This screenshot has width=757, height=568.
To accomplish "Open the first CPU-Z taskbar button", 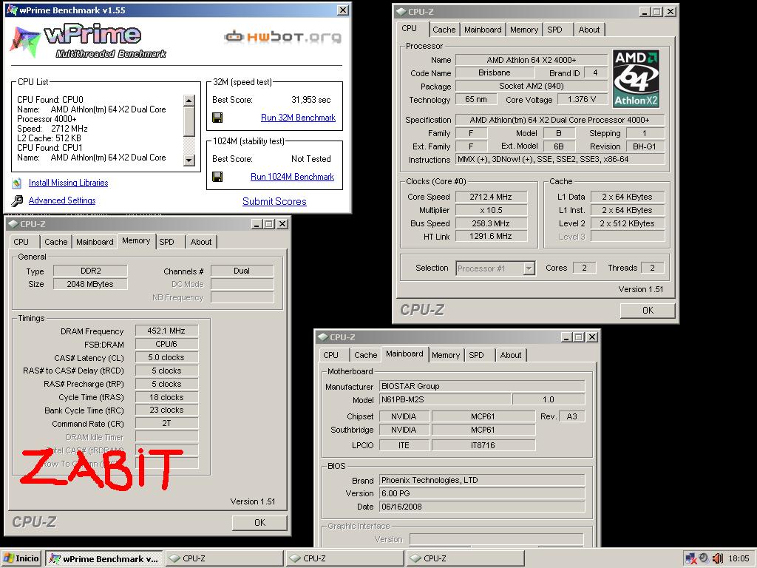I will (x=225, y=558).
